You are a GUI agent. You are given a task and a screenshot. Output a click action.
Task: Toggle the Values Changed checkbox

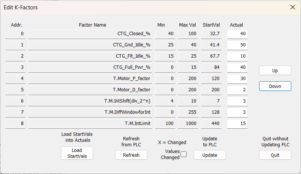pyautogui.click(x=184, y=154)
